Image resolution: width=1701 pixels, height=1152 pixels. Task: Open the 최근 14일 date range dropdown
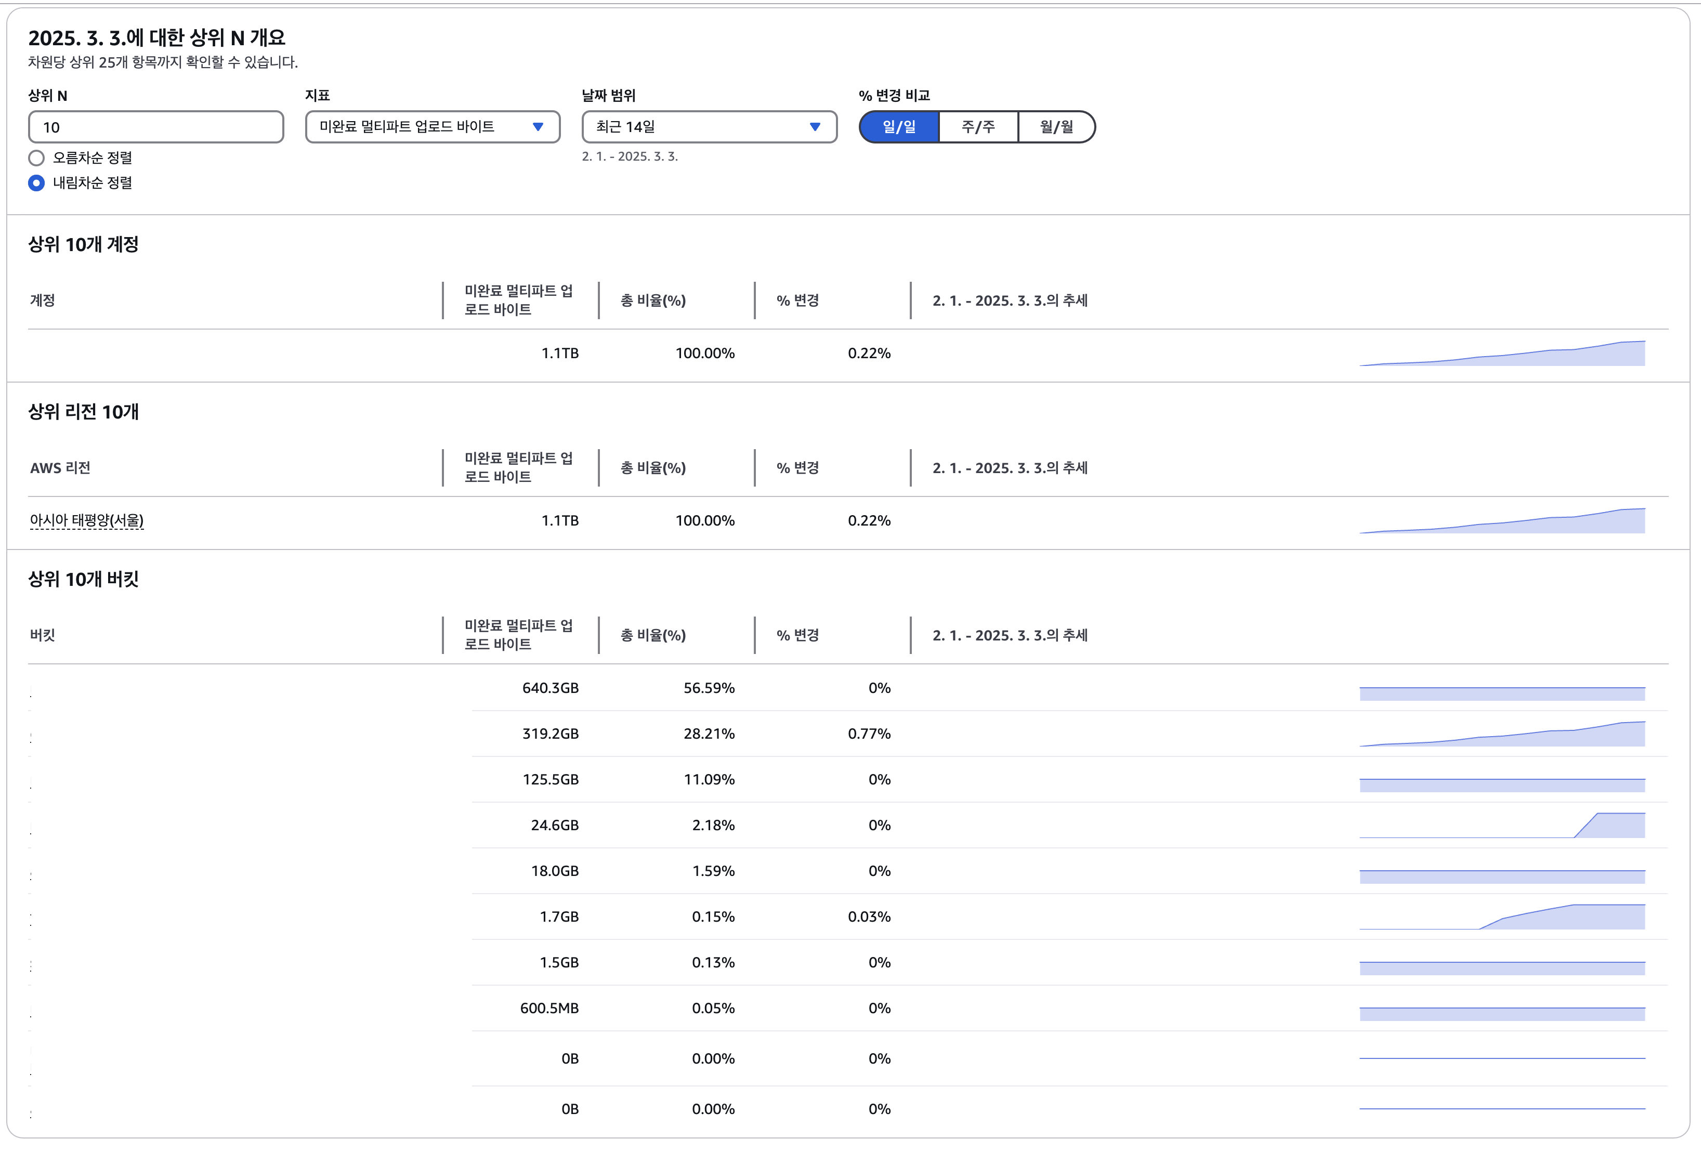(x=709, y=127)
